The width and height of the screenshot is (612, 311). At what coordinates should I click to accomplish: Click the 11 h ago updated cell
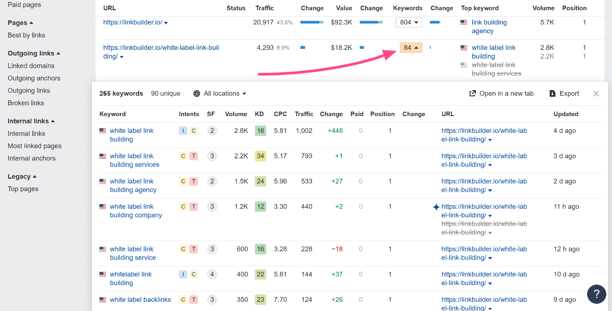point(567,207)
